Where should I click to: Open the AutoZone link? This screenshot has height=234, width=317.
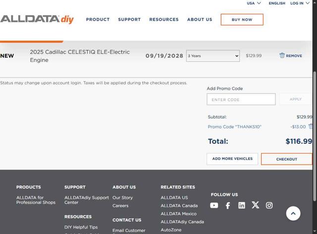[171, 230]
